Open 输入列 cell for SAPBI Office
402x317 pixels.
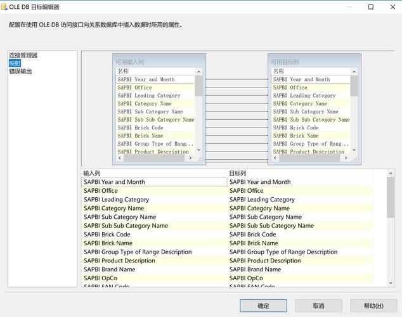155,191
